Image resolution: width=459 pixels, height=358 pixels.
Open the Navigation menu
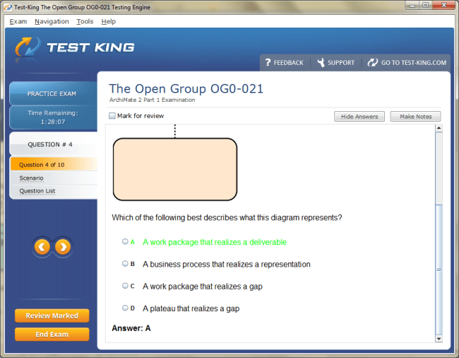pyautogui.click(x=52, y=21)
